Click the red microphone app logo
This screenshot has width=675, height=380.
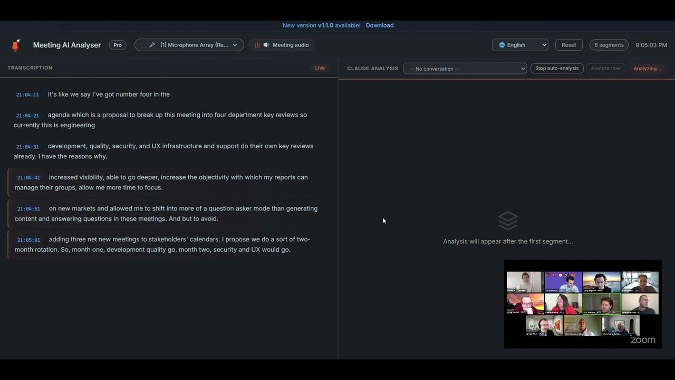(x=16, y=45)
